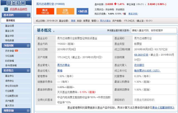Image resolution: width=178 pixels, height=113 pixels.
Task: Click the manager name link in 基金经理人 row
Action: 60,71
